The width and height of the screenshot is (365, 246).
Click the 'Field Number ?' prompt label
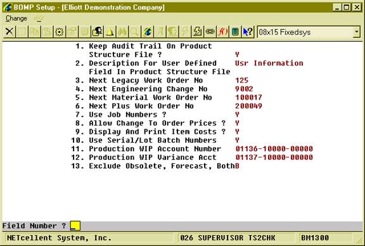[34, 226]
